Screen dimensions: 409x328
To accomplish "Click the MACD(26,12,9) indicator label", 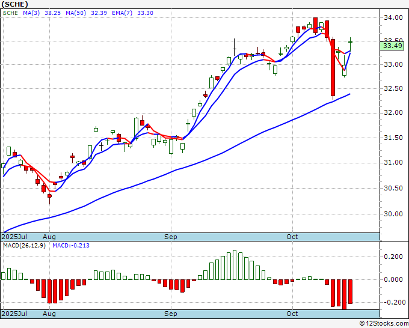I will click(x=24, y=246).
